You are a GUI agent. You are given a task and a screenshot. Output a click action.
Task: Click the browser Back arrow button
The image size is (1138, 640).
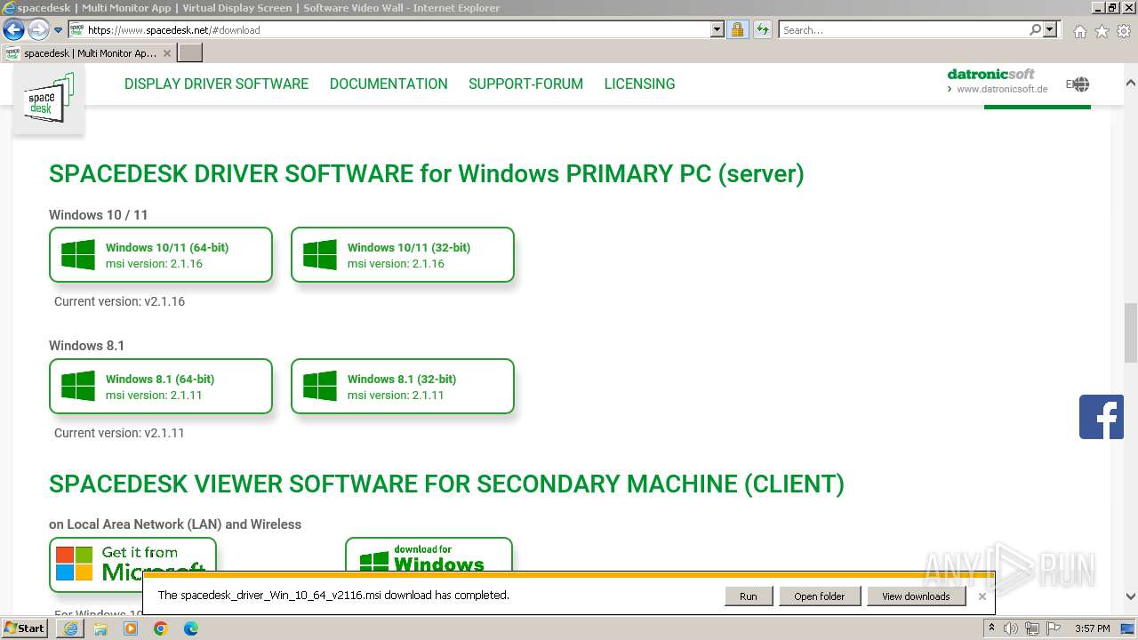coord(13,29)
